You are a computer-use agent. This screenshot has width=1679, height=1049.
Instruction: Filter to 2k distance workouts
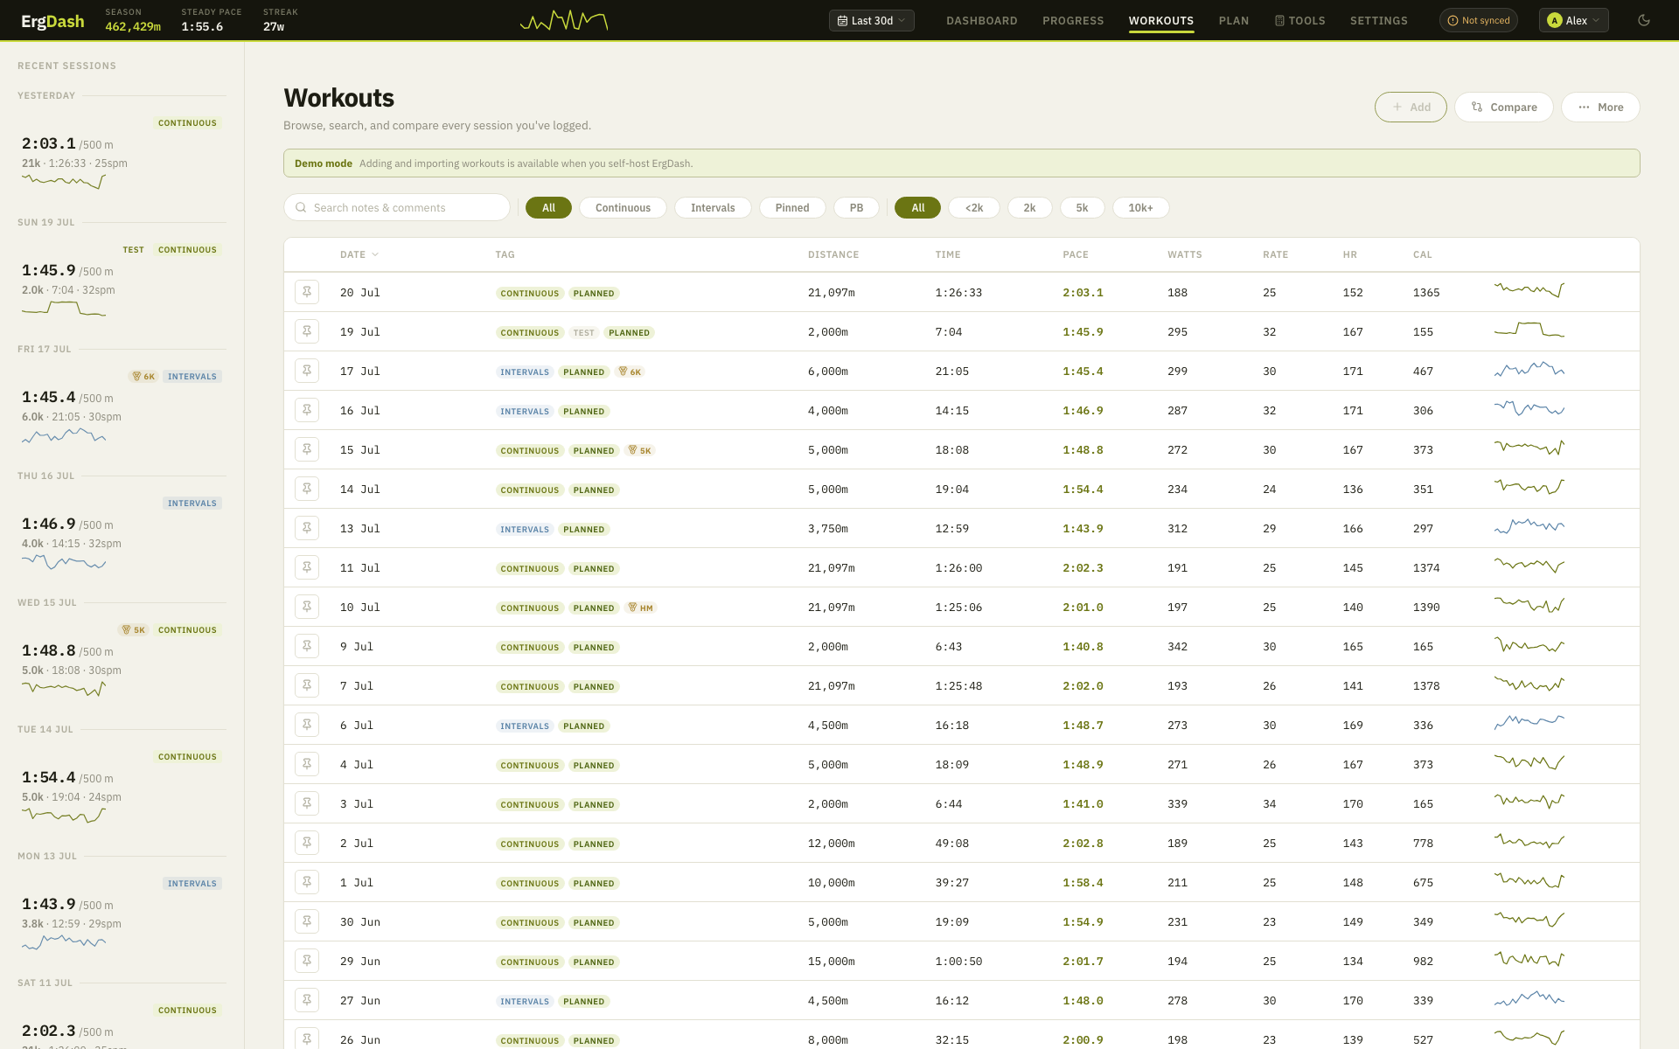point(1029,207)
